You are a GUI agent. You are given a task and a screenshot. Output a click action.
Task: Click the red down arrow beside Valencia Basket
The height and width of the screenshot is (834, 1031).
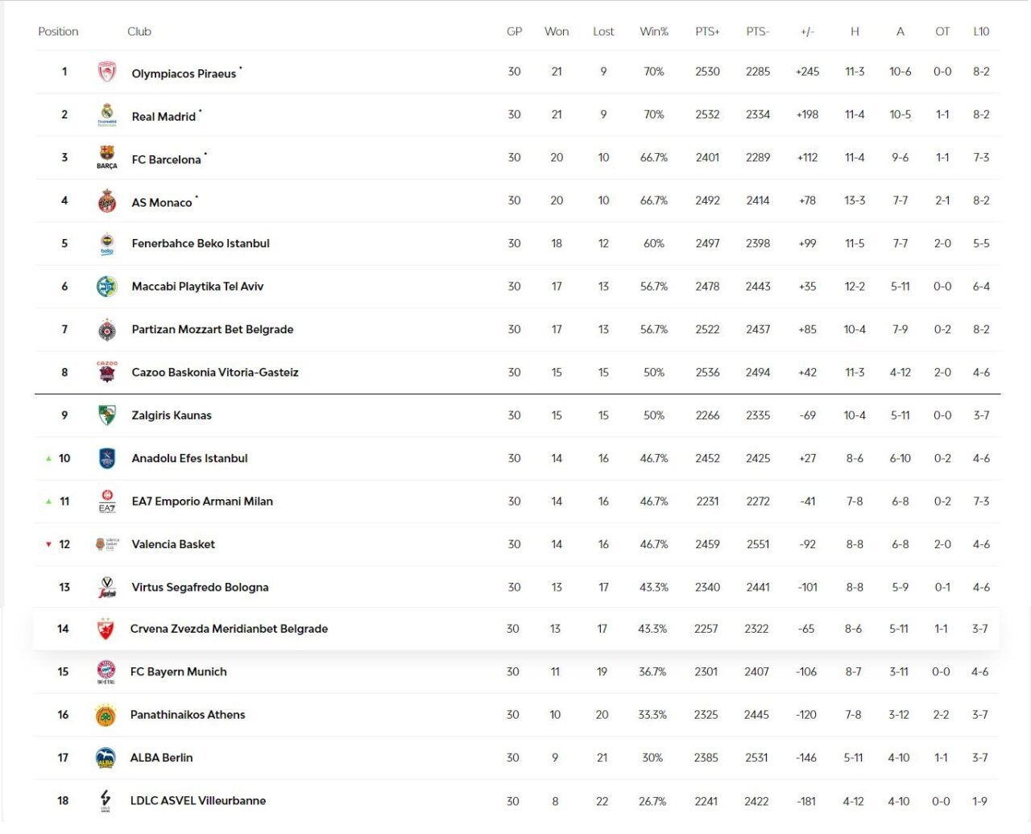pyautogui.click(x=49, y=545)
